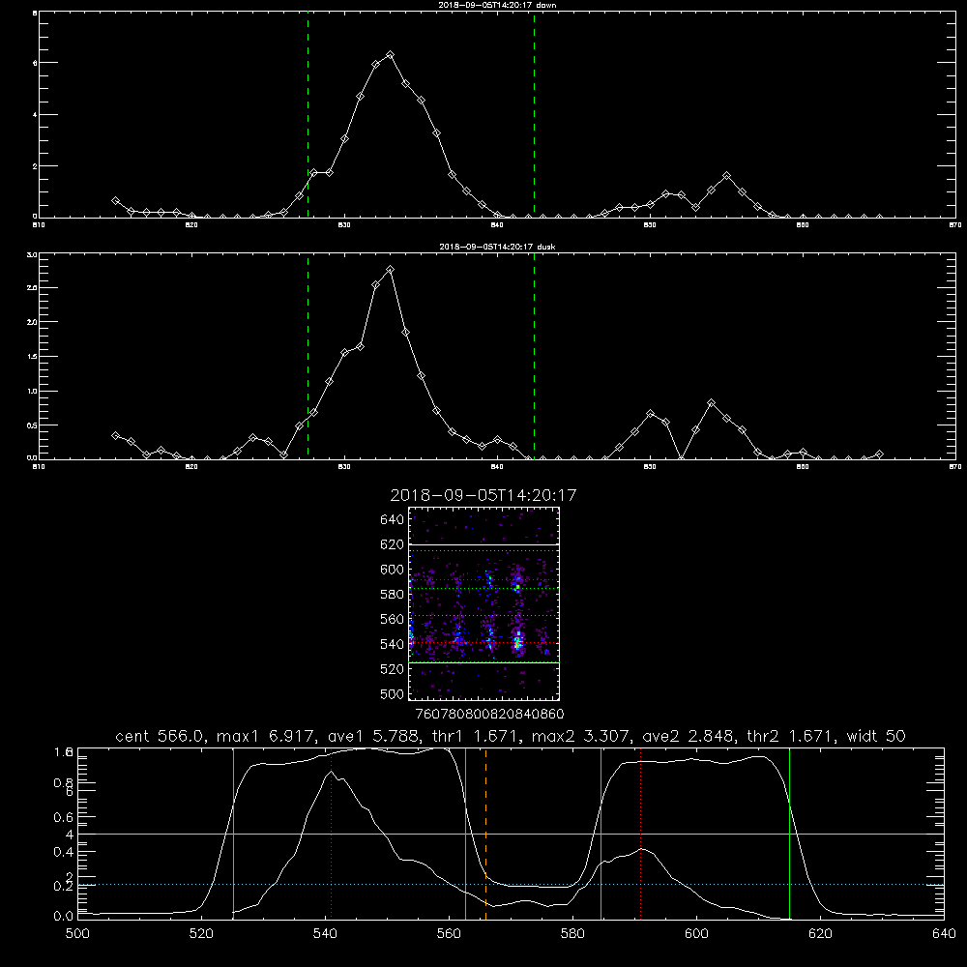Click the left green dashed line in the dawn plot
The height and width of the screenshot is (967, 967).
click(x=308, y=114)
